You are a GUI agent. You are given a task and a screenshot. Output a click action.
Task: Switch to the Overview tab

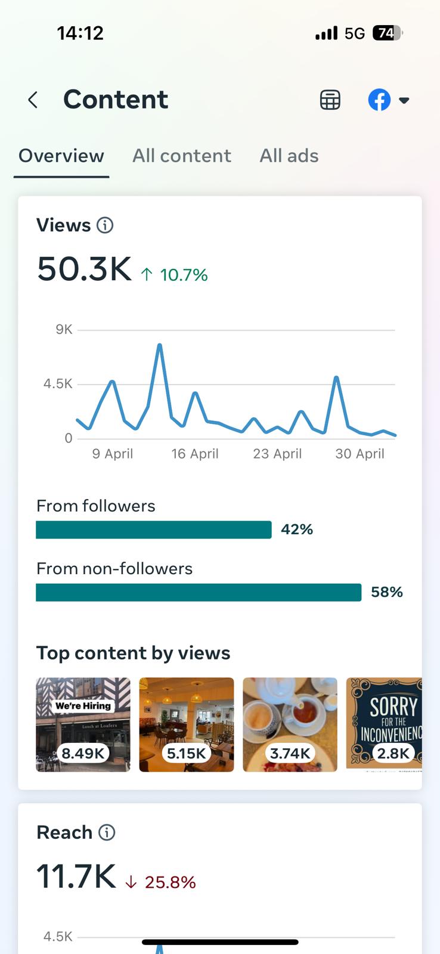pyautogui.click(x=61, y=156)
